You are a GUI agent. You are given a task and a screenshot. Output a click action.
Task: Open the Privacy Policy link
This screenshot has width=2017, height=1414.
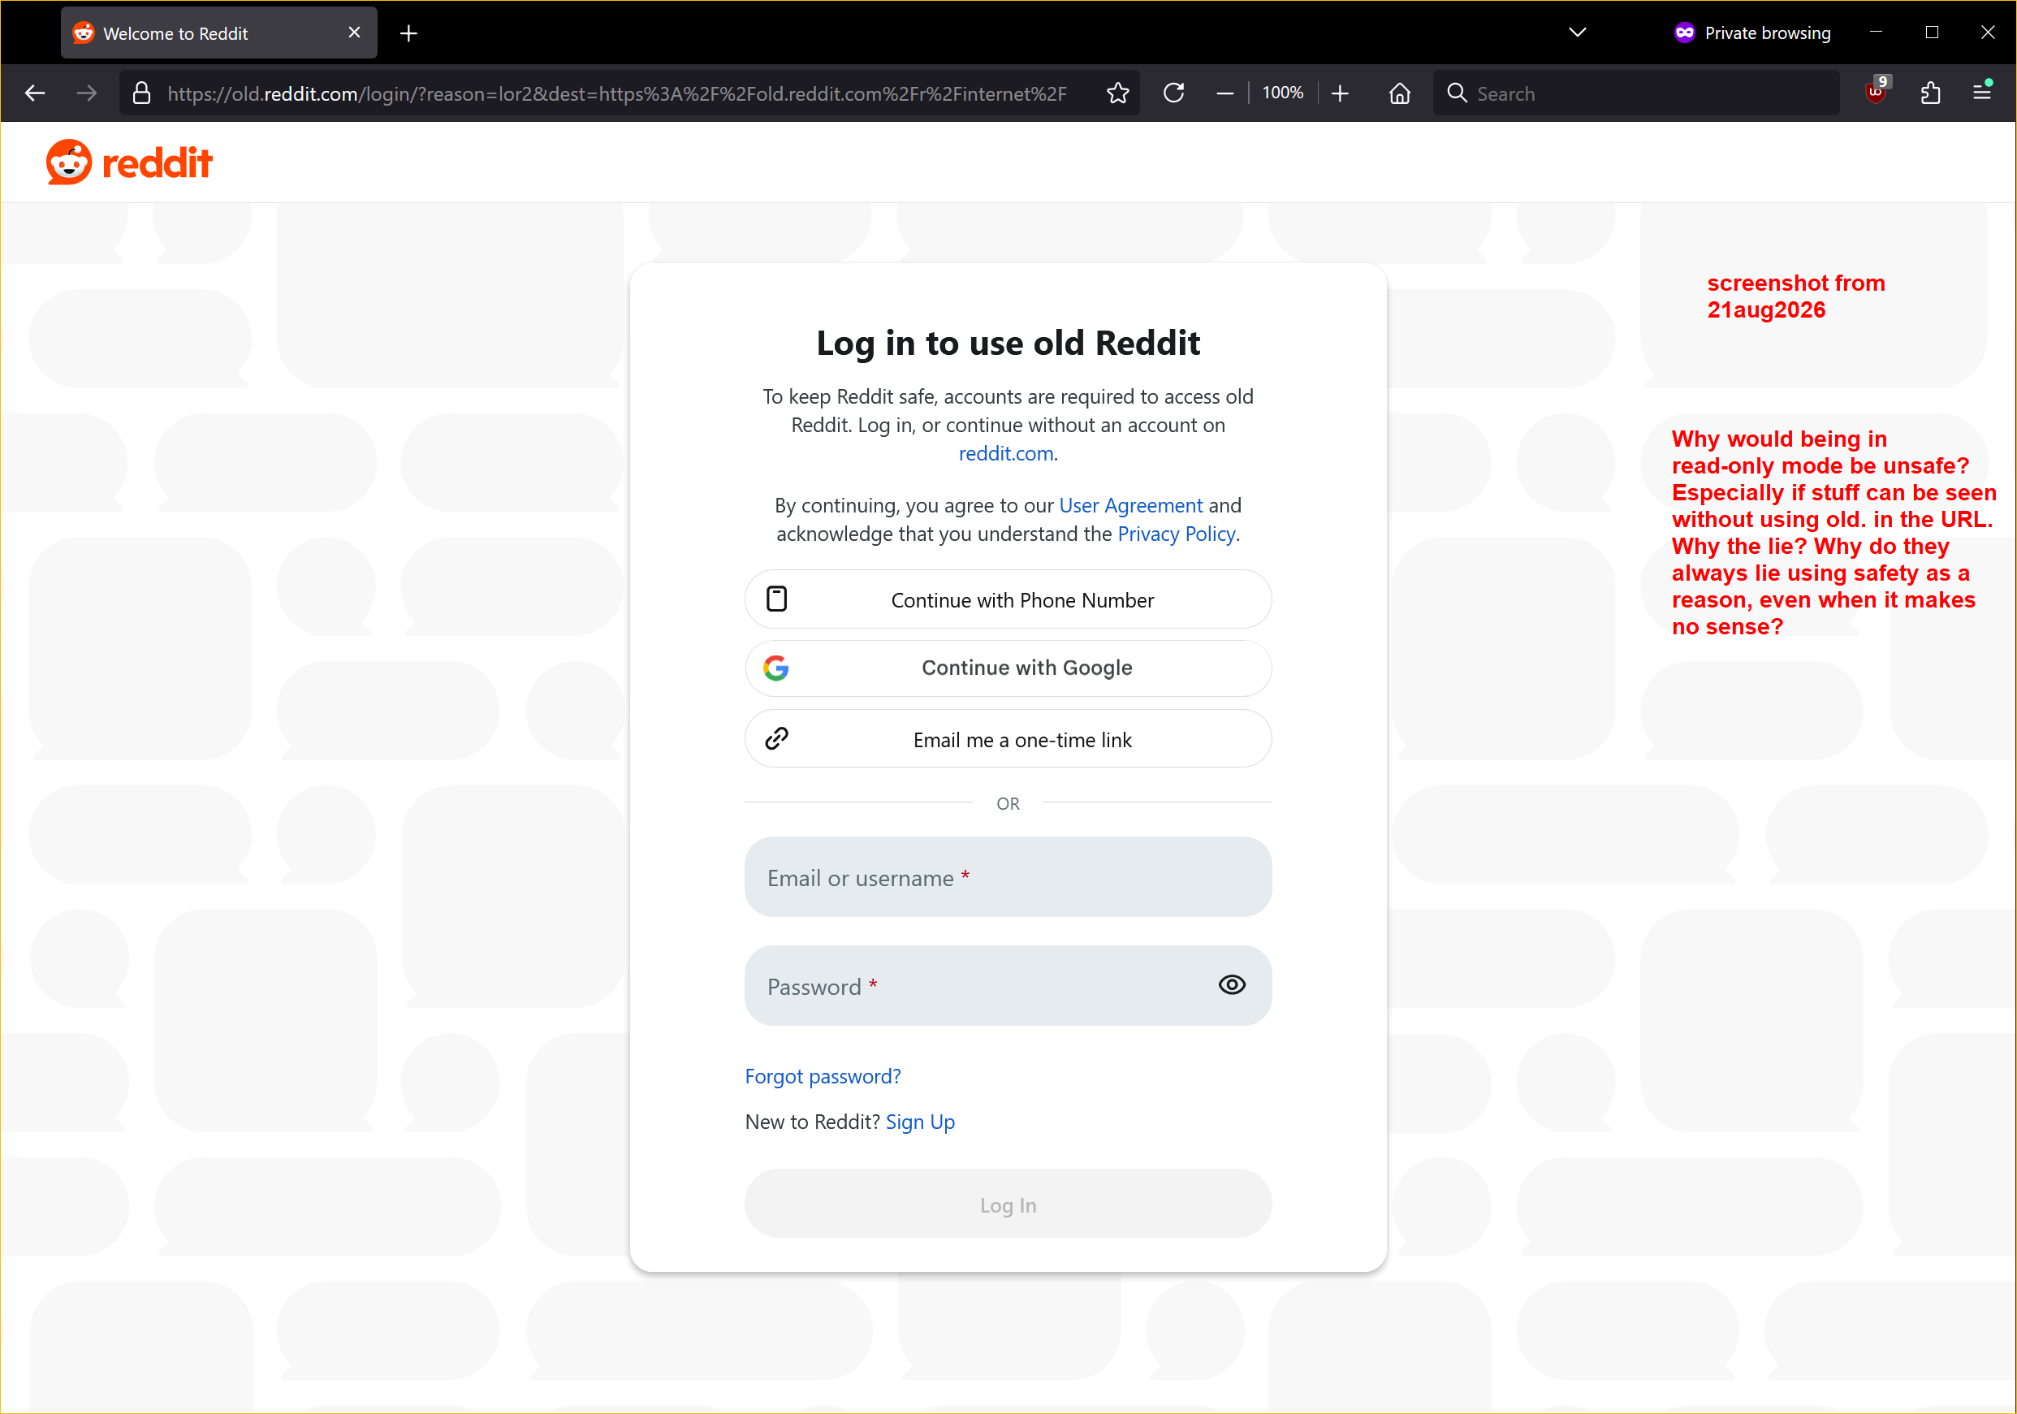[1177, 534]
